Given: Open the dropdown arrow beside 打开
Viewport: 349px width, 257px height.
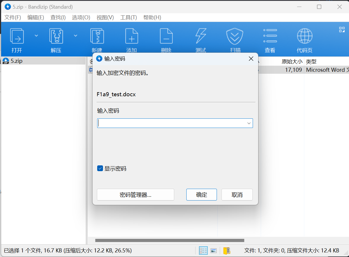Looking at the screenshot, I should (x=36, y=36).
